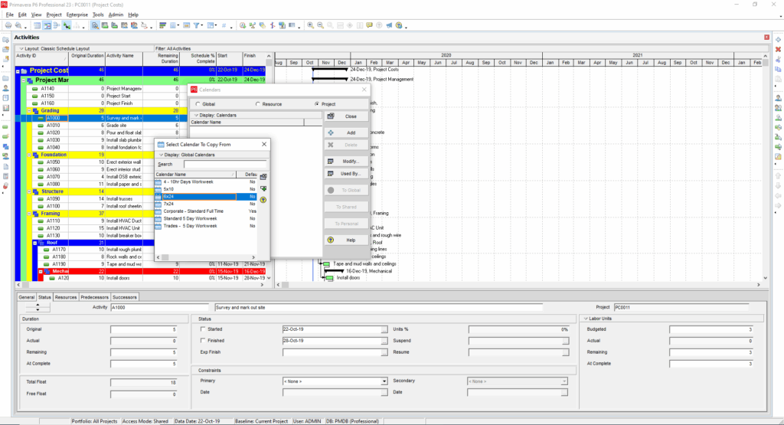Open the Primary constraint dropdown
Image resolution: width=784 pixels, height=425 pixels.
point(384,381)
